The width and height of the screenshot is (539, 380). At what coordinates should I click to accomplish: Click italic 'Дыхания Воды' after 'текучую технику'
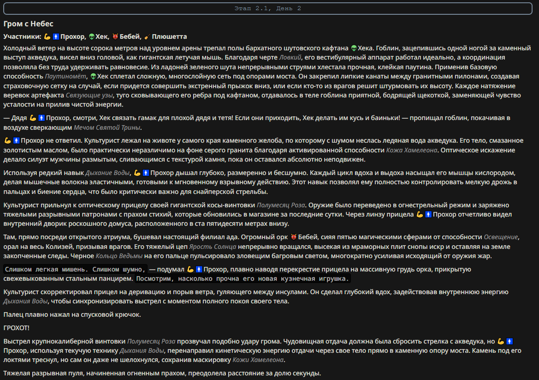coord(142,351)
